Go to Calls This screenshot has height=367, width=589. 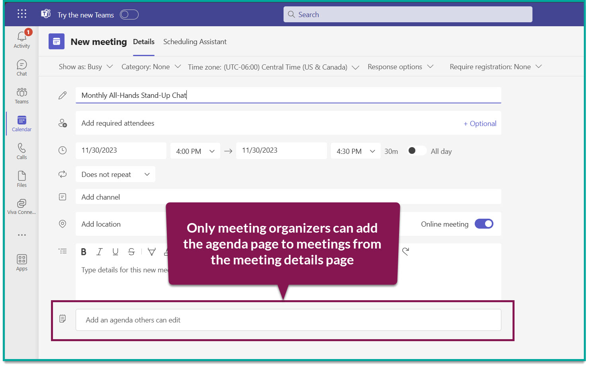[22, 151]
